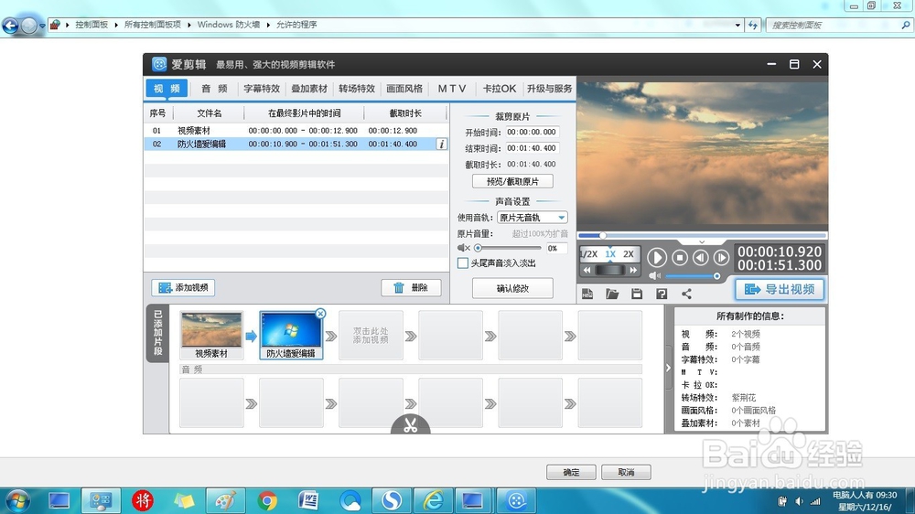915x514 pixels.
Task: Click 所有控制面板项 in the breadcrumb
Action: pyautogui.click(x=152, y=25)
